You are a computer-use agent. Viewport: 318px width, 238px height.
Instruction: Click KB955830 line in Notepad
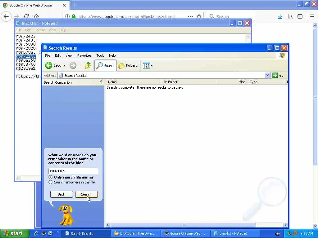(x=25, y=44)
